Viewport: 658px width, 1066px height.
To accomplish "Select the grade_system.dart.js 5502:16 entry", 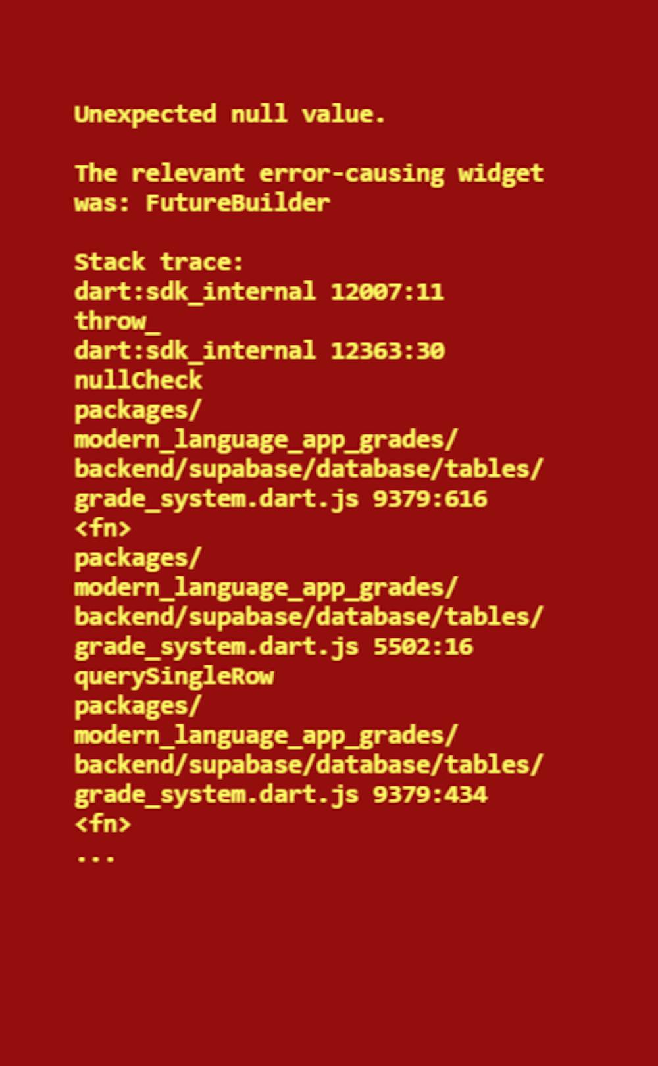I will [274, 647].
